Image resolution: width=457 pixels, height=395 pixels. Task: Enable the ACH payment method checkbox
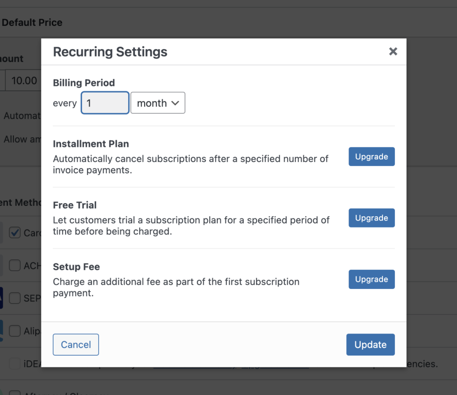tap(15, 265)
